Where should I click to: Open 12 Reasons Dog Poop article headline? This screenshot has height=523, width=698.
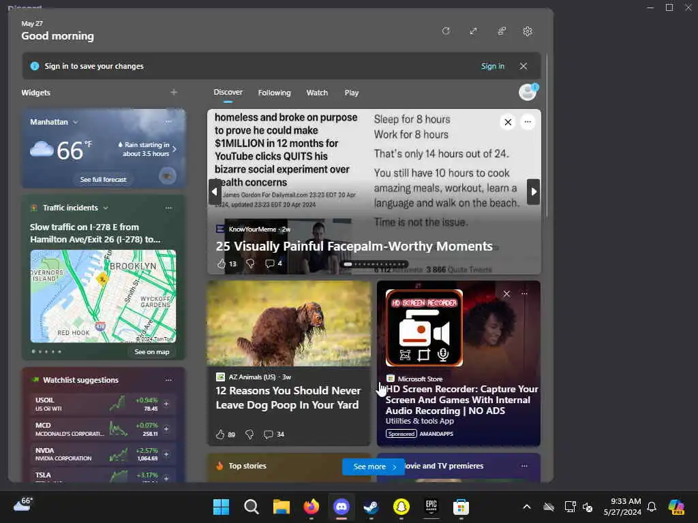(288, 398)
